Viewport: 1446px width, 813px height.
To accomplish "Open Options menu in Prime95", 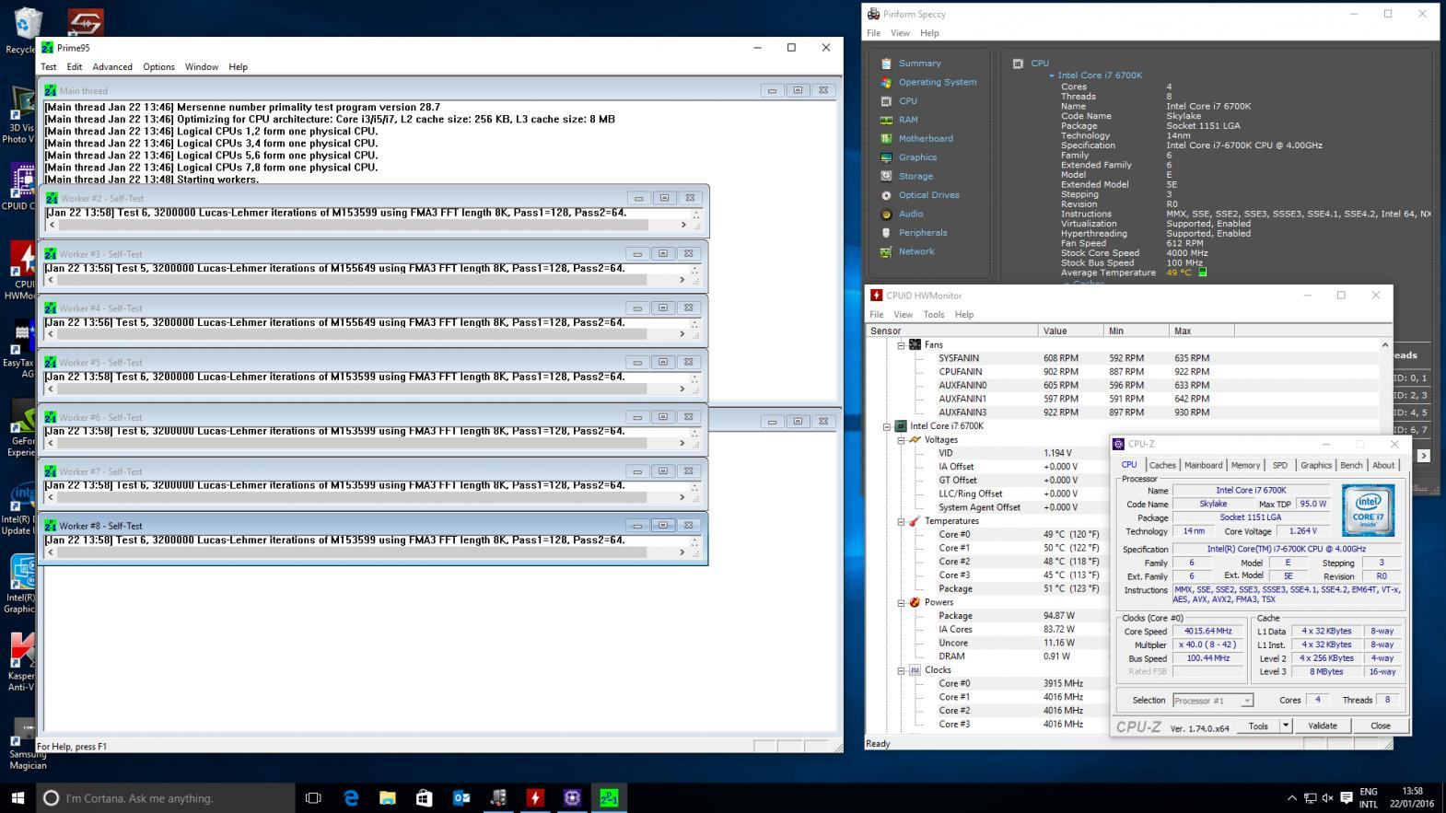I will 158,67.
